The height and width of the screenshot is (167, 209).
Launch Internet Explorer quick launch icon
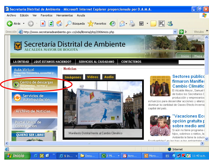tap(36, 156)
